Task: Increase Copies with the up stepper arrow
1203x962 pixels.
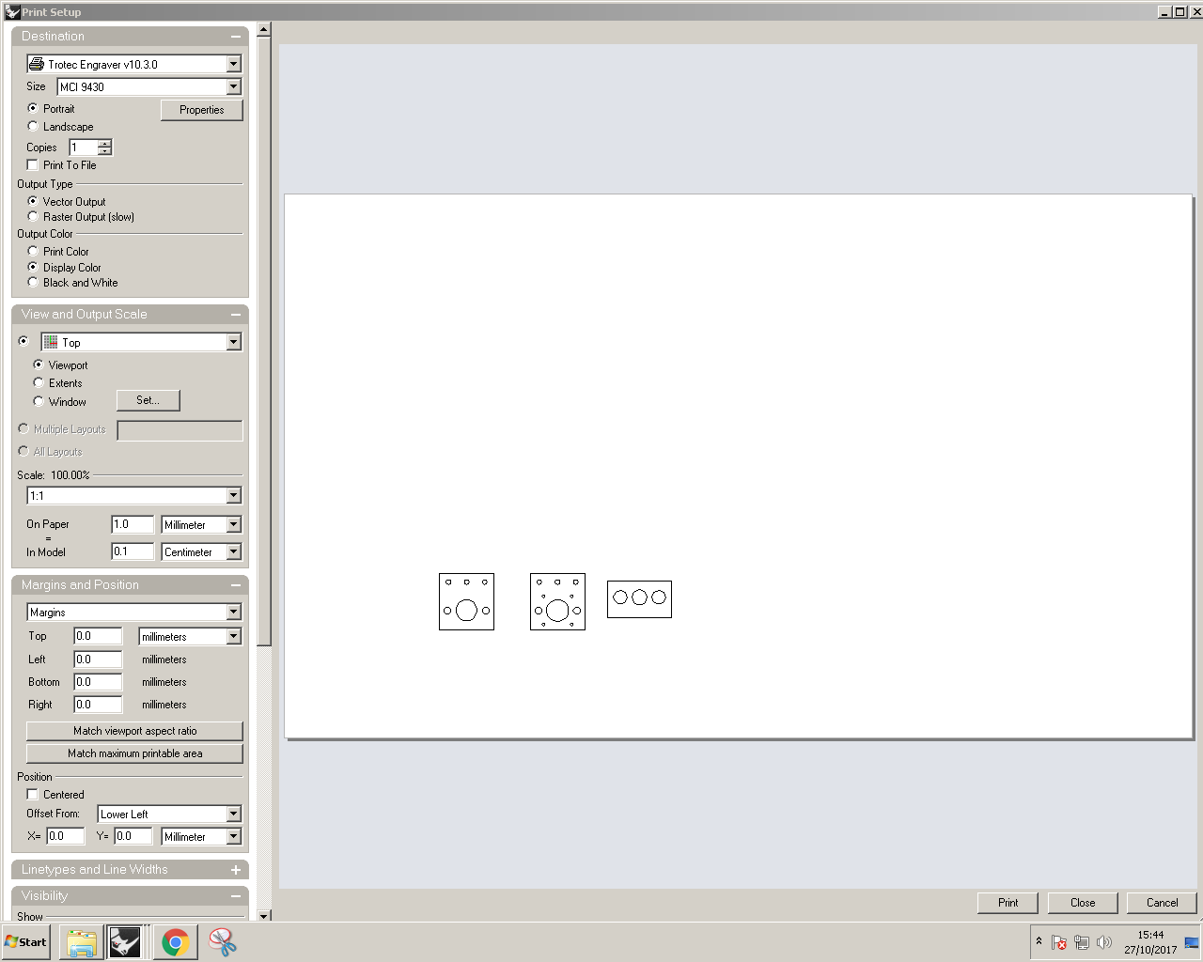Action: (x=103, y=143)
